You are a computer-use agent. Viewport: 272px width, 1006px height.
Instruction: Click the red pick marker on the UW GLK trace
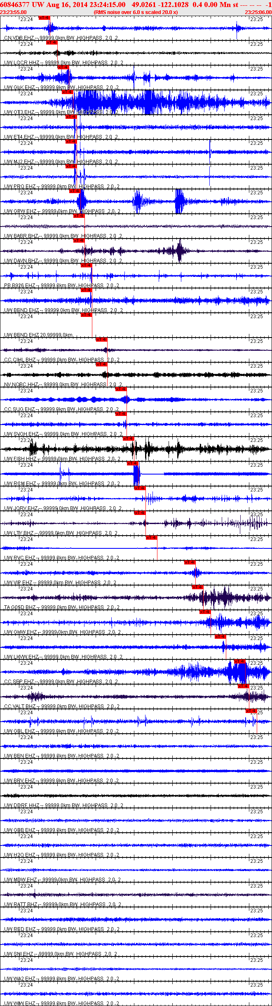point(63,67)
